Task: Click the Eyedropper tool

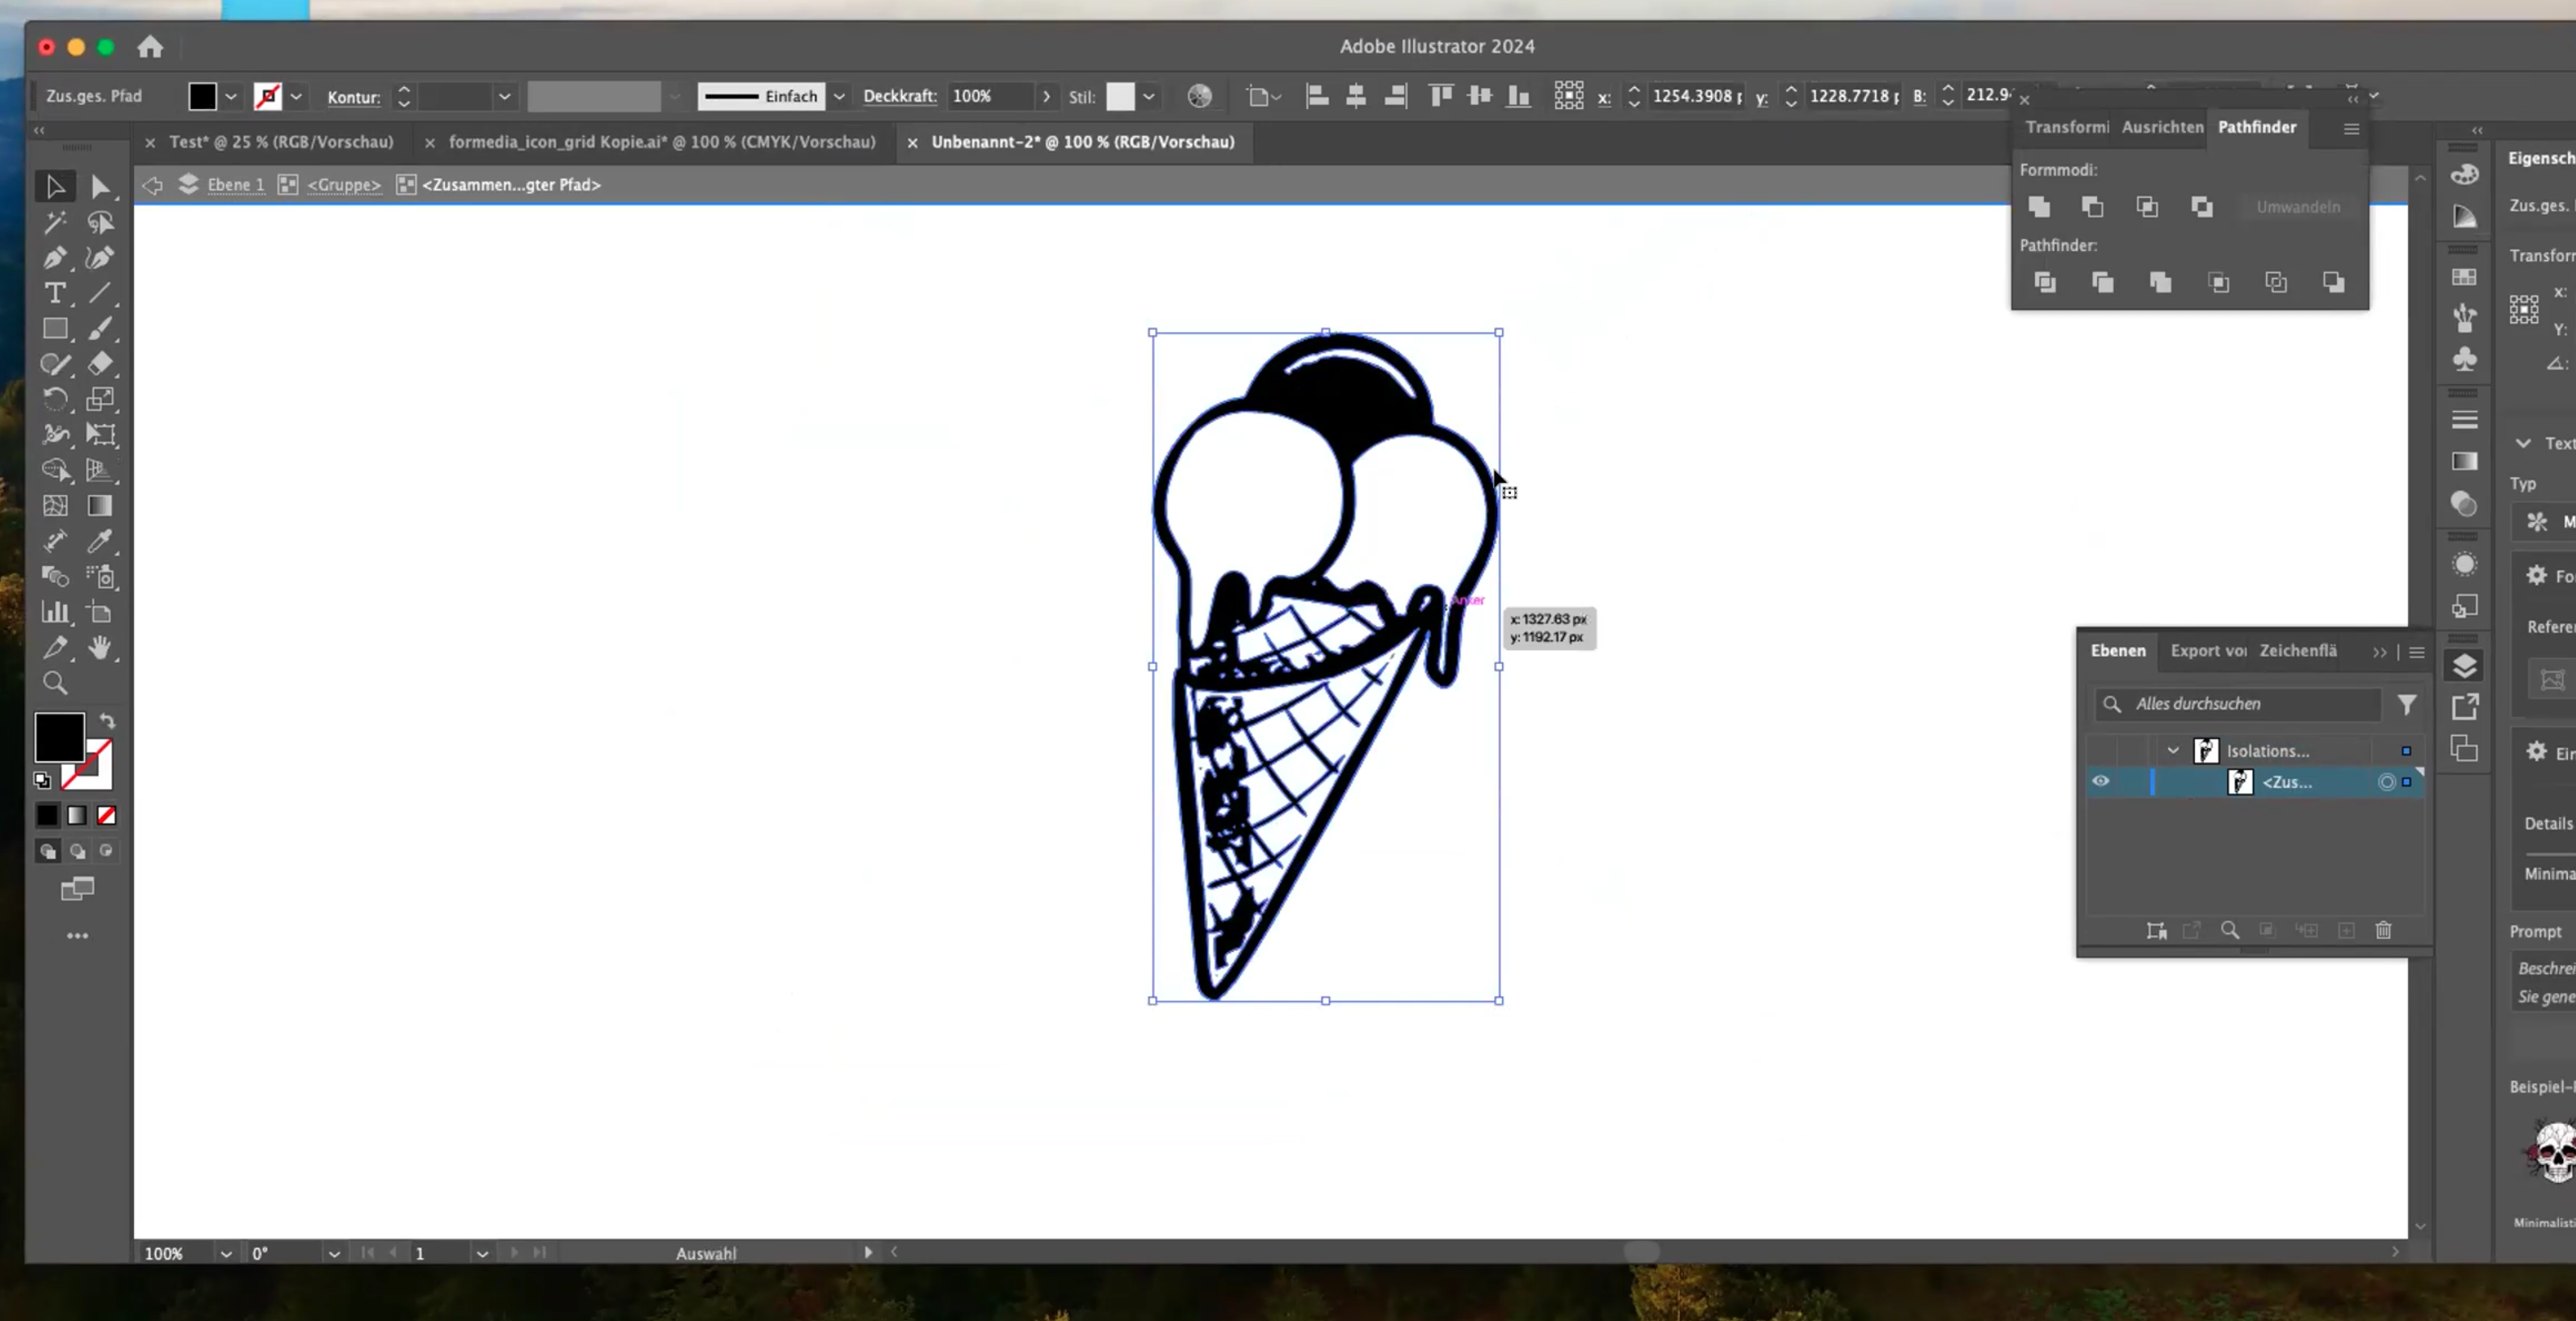Action: coord(100,541)
